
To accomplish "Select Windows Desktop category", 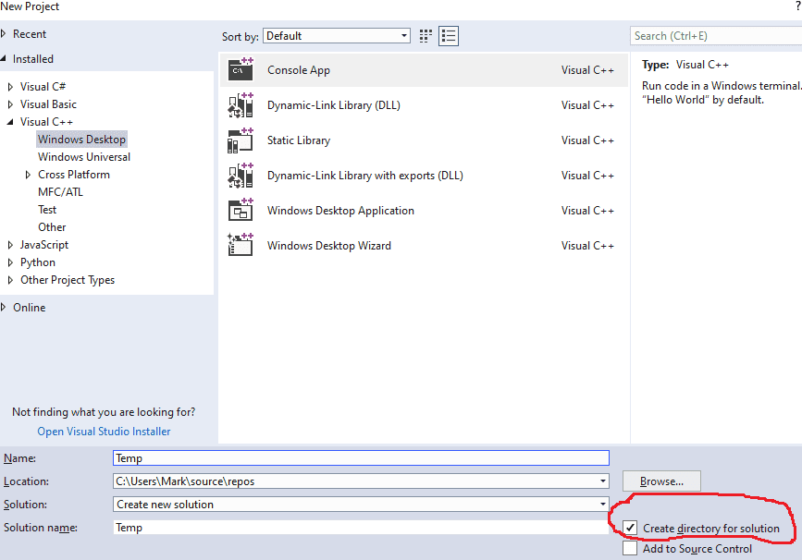I will 81,139.
